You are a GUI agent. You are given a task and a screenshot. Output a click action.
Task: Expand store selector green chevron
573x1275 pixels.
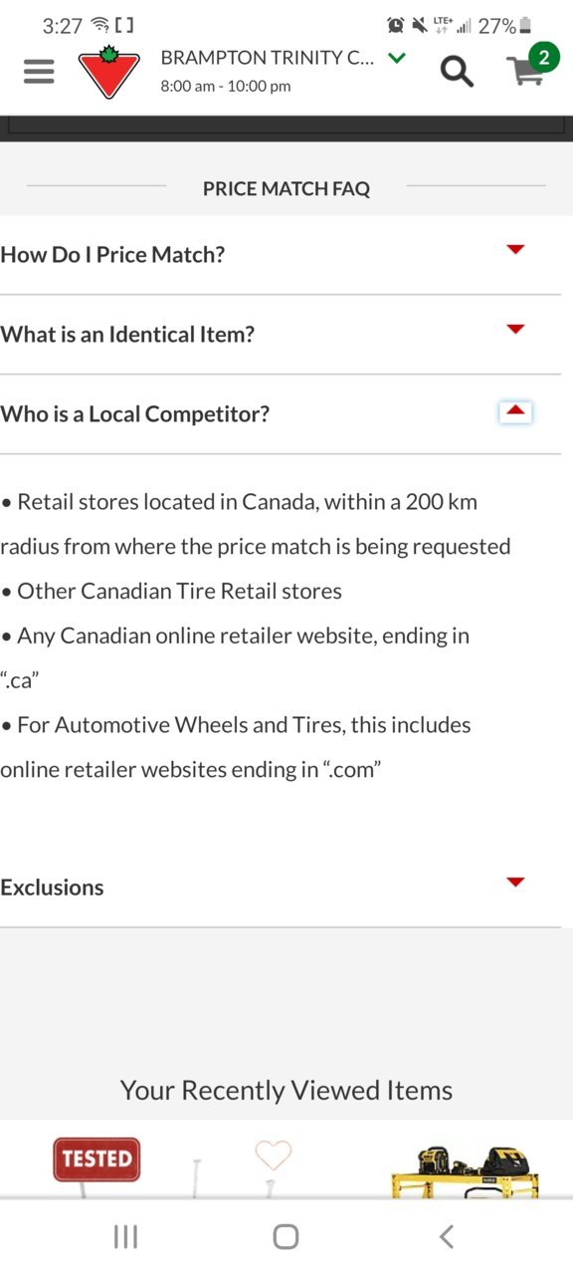point(397,58)
